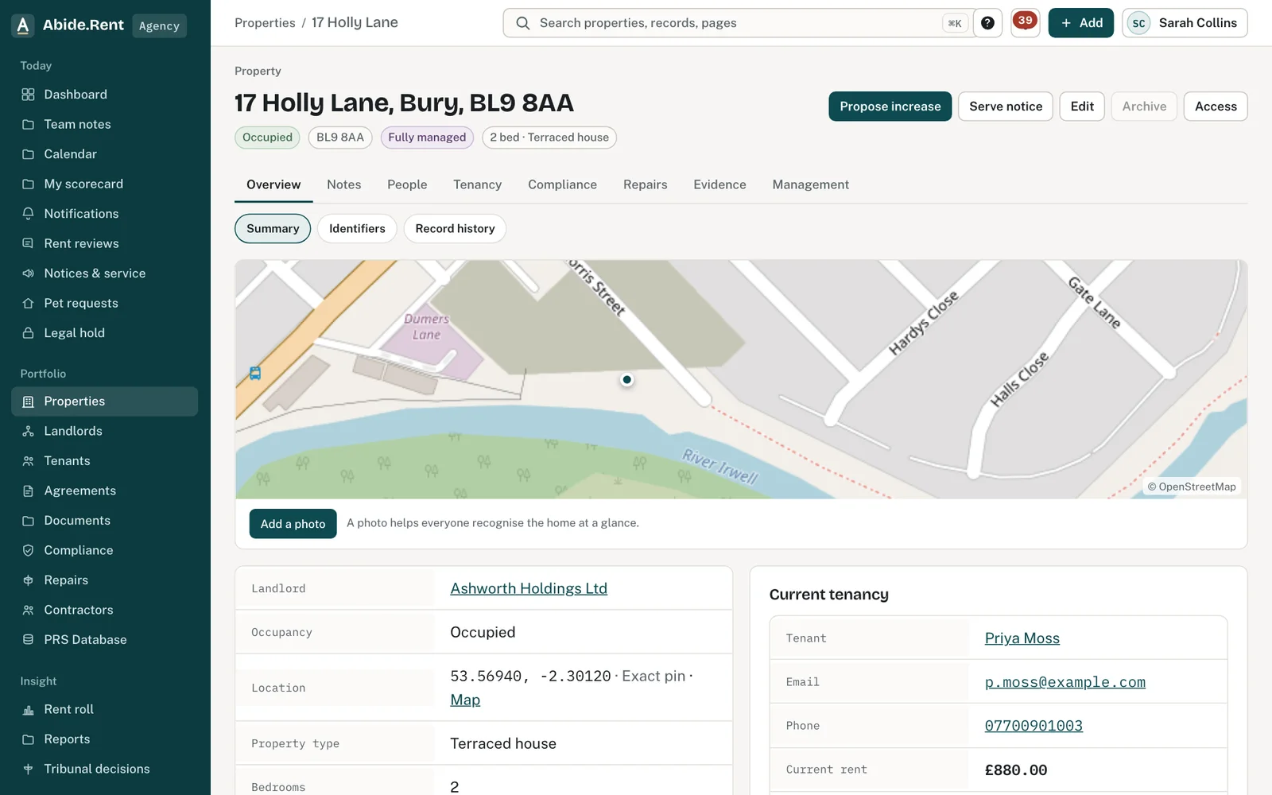This screenshot has height=795, width=1272.
Task: Click the Abide.Rent logo icon
Action: click(23, 25)
